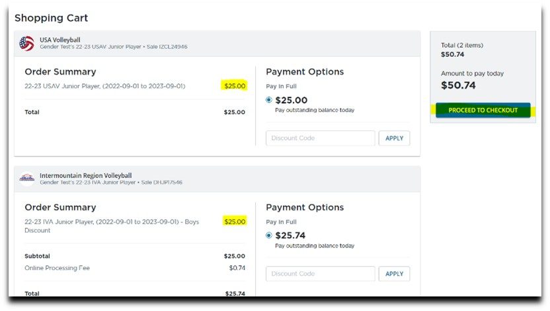Screen dimensions: 550x311
Task: Click the Total (2 items) summary text
Action: click(x=462, y=45)
